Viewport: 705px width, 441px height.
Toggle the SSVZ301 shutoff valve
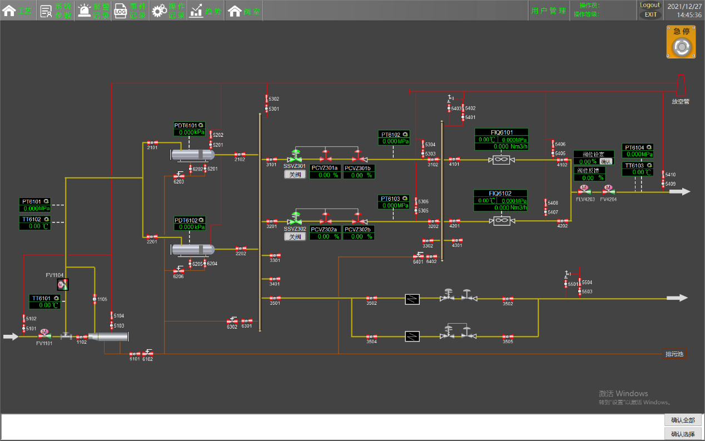tap(296, 156)
